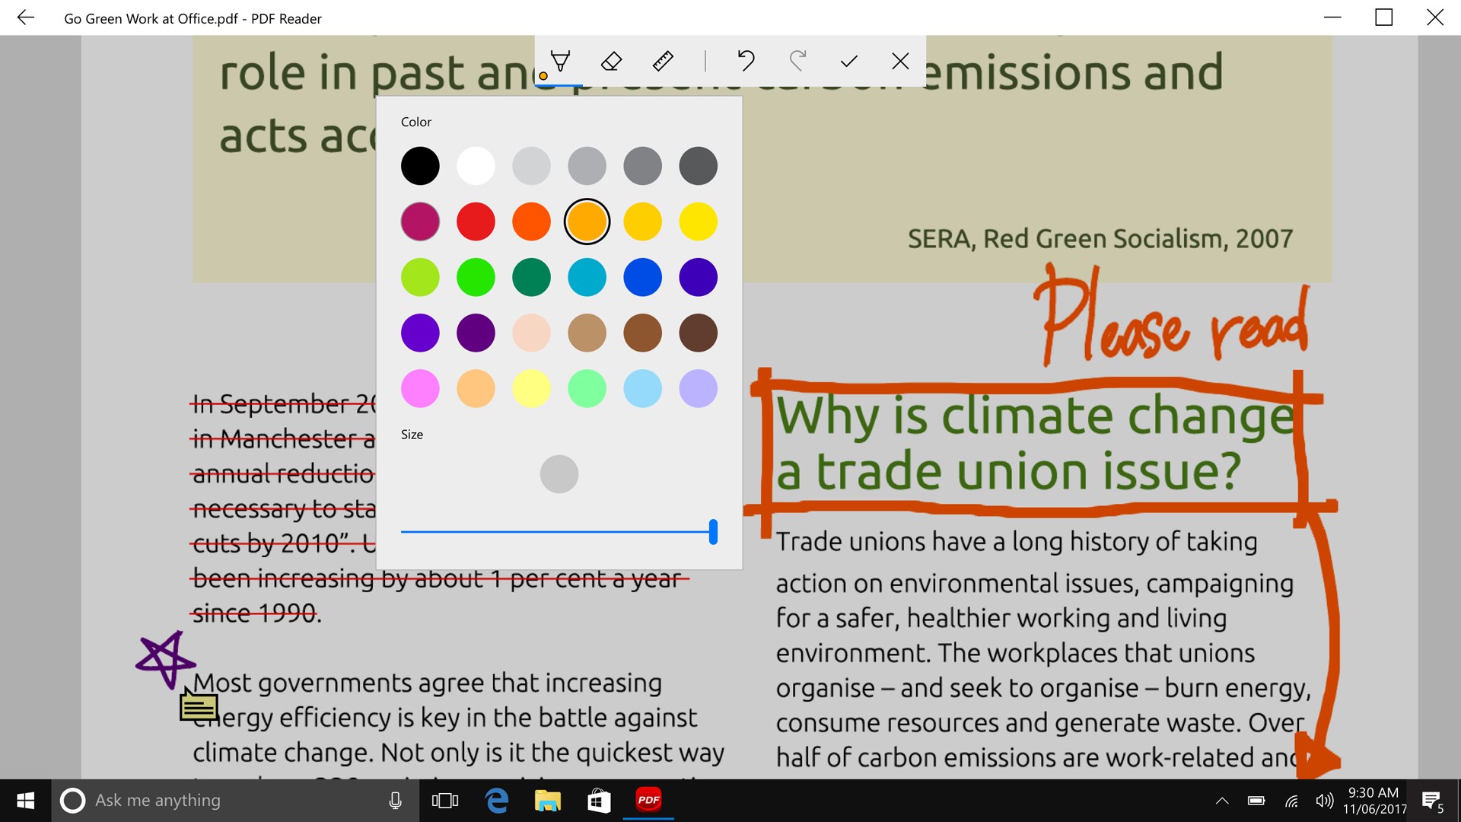
Task: Open the Action Center notifications
Action: point(1432,801)
